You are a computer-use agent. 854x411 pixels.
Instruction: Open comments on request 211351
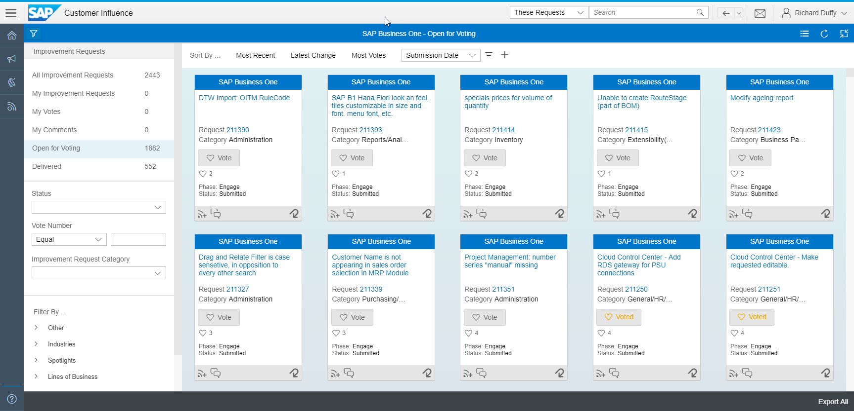tap(481, 373)
